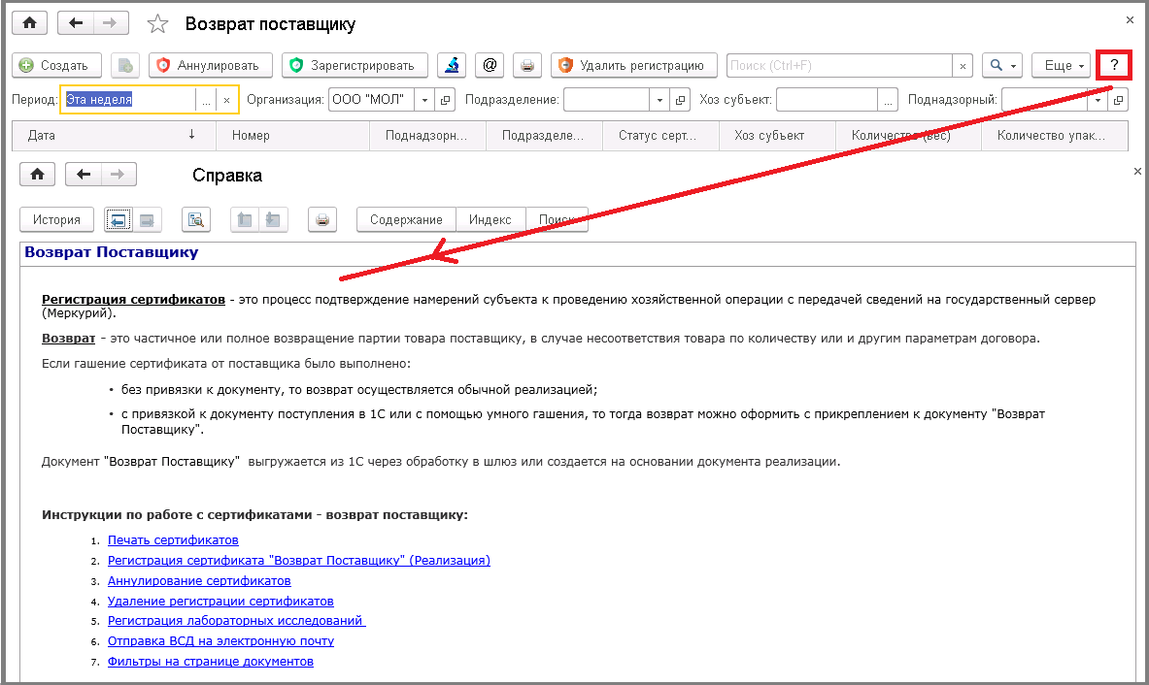Close the Справка panel
Screen dimensions: 1149x685
pos(1137,171)
